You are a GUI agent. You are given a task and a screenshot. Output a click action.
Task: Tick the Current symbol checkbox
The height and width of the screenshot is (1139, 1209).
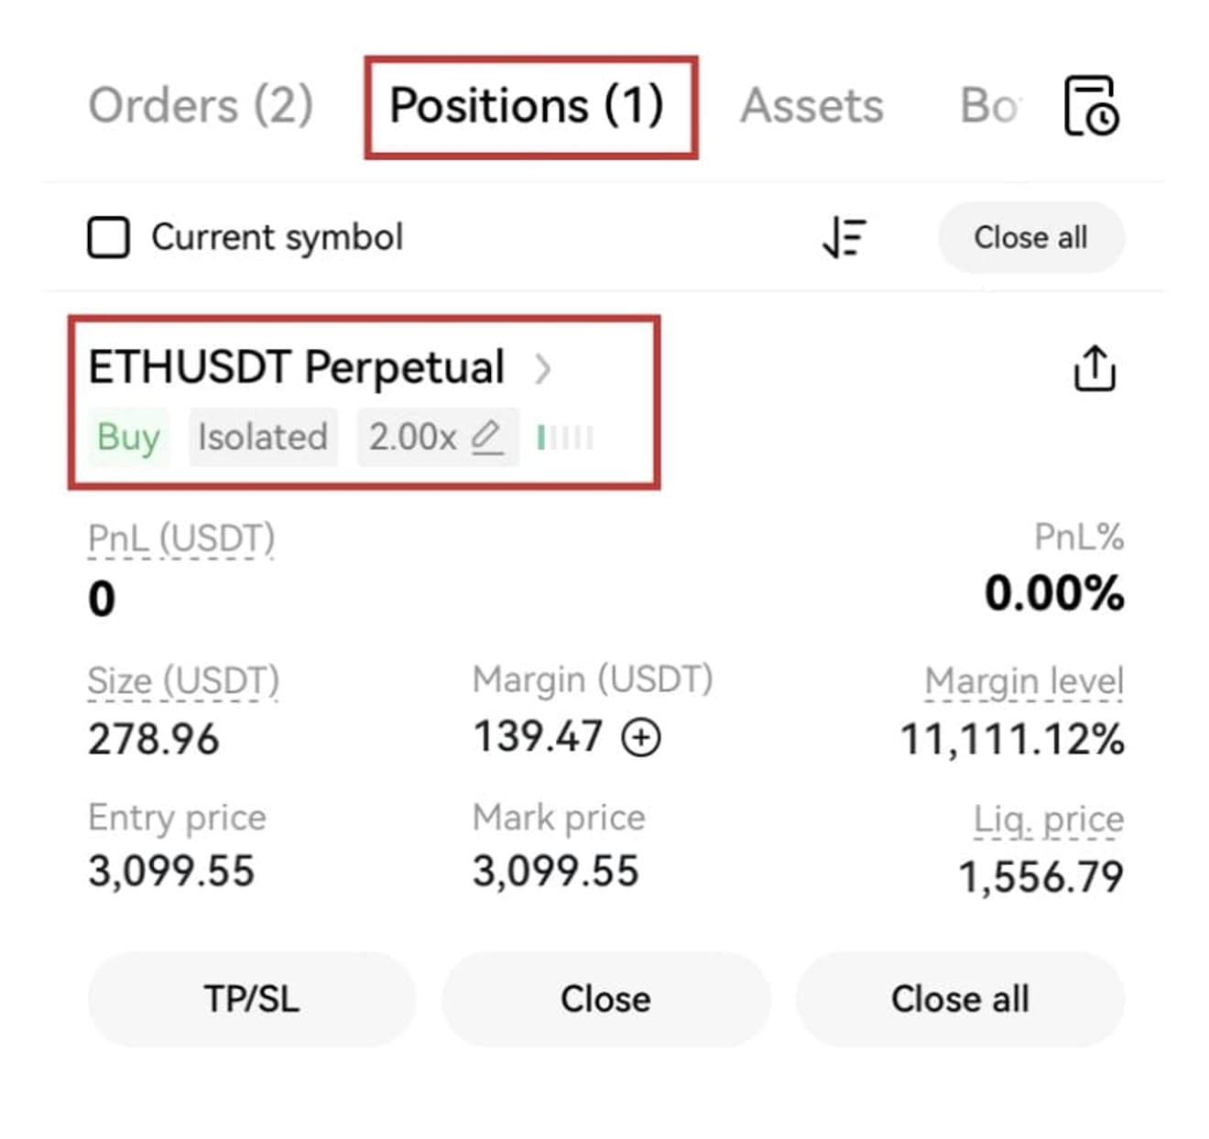108,238
